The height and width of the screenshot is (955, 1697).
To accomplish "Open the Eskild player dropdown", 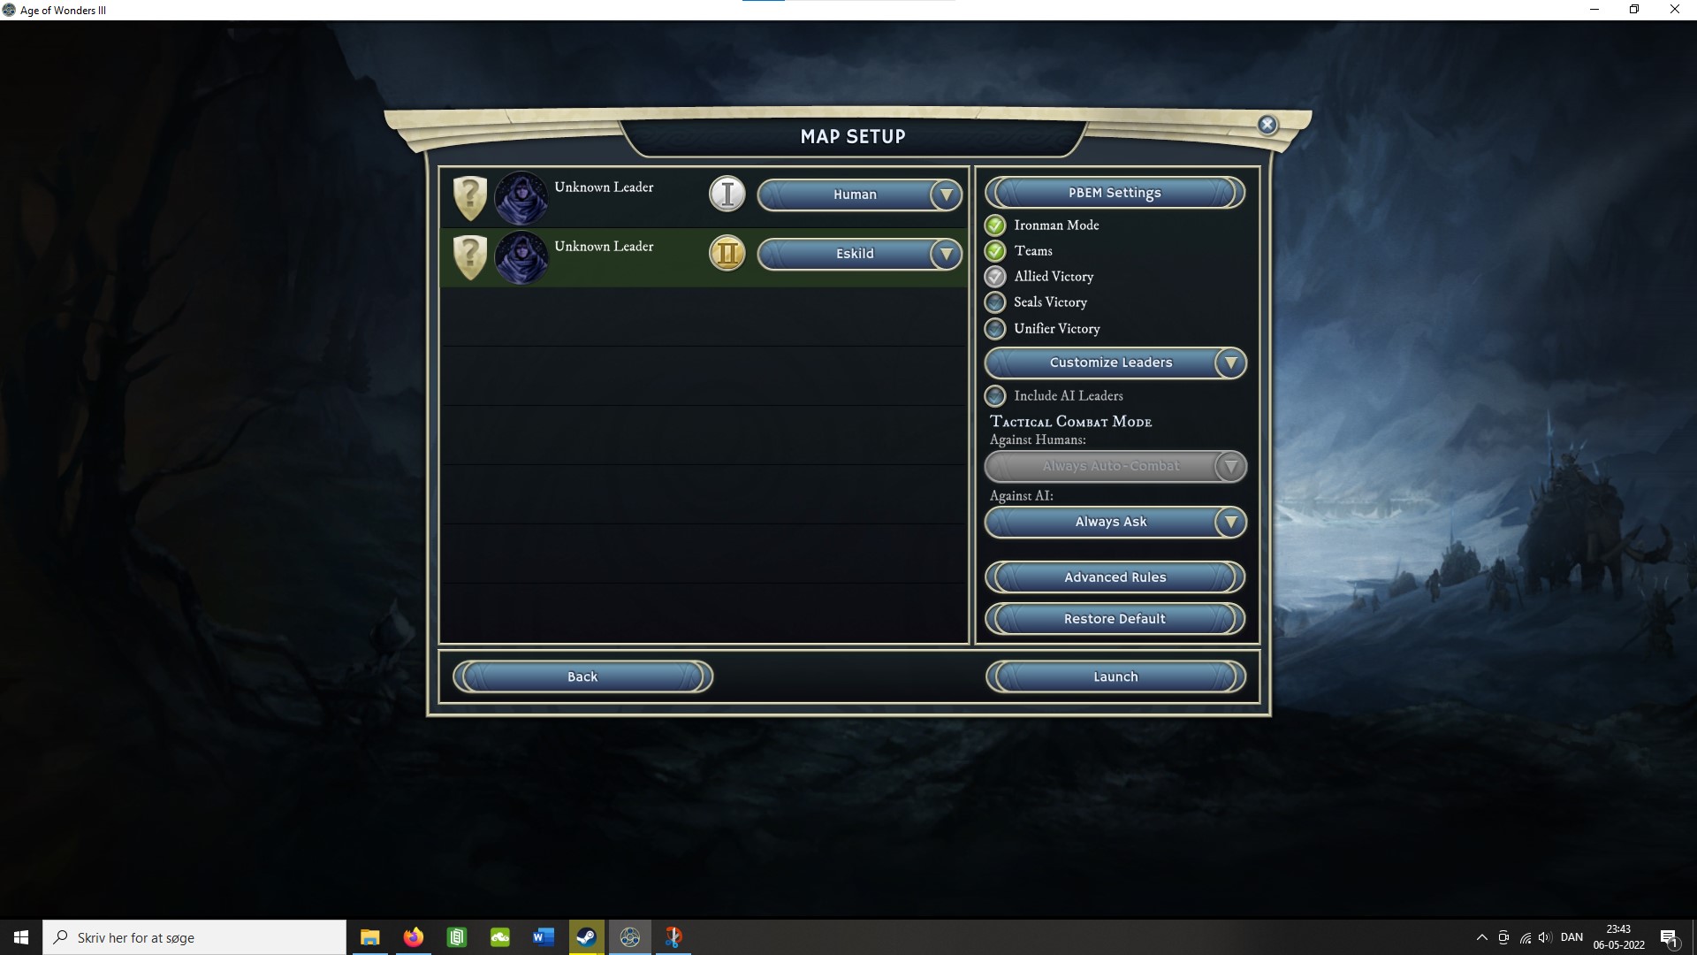I will click(859, 254).
